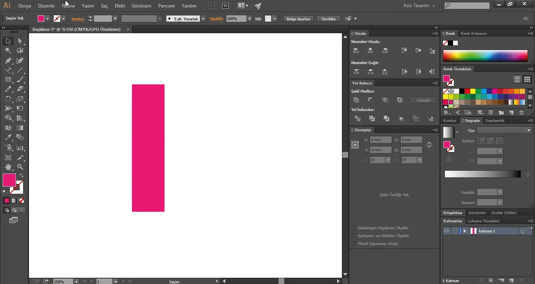Select the Artboard tool
This screenshot has width=535, height=284.
(x=8, y=157)
